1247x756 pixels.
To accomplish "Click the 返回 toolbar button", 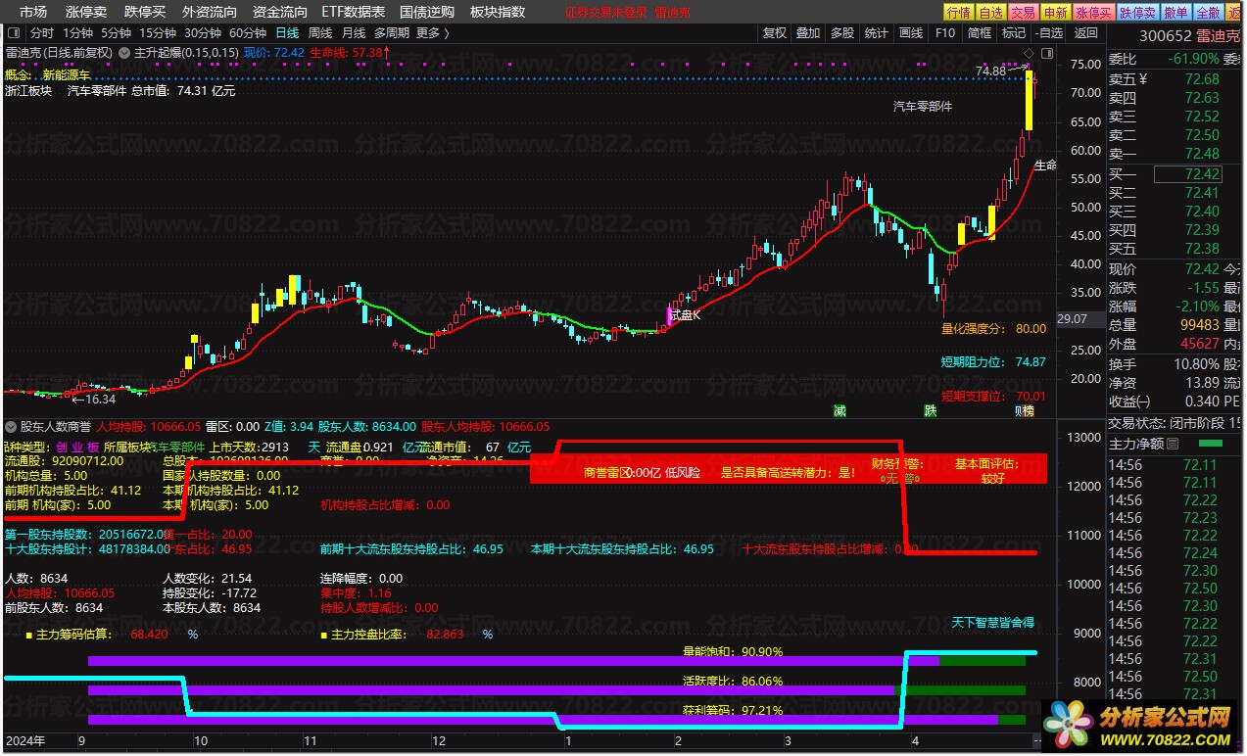I will pyautogui.click(x=1086, y=32).
